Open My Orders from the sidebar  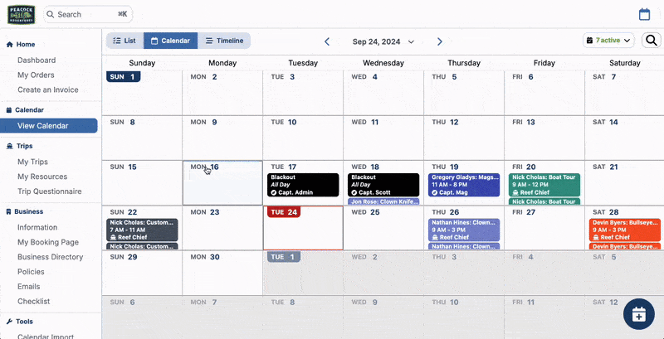point(36,75)
